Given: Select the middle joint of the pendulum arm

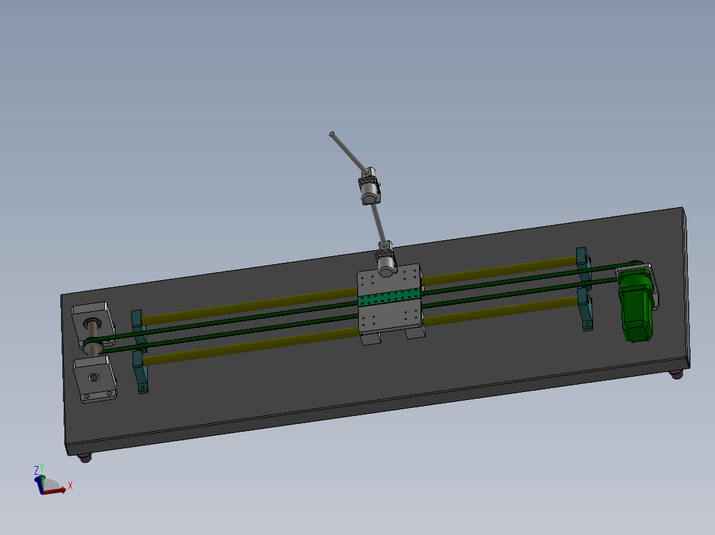Looking at the screenshot, I should pos(369,187).
